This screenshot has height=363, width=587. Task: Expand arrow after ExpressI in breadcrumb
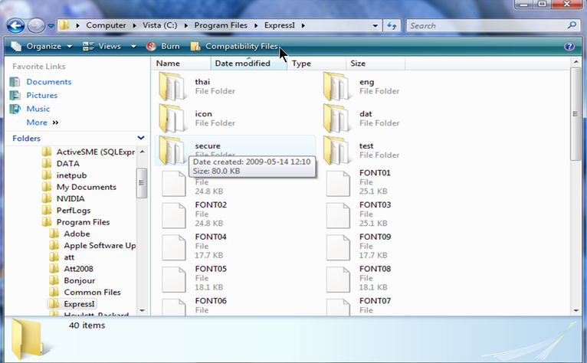(x=303, y=26)
